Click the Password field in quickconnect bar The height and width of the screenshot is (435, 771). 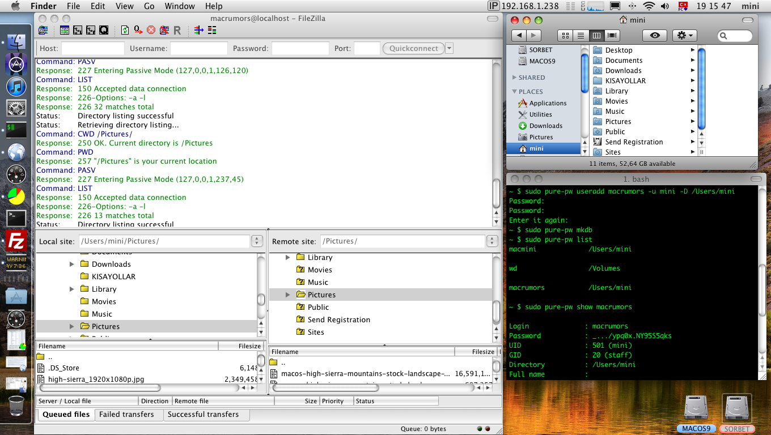[300, 48]
